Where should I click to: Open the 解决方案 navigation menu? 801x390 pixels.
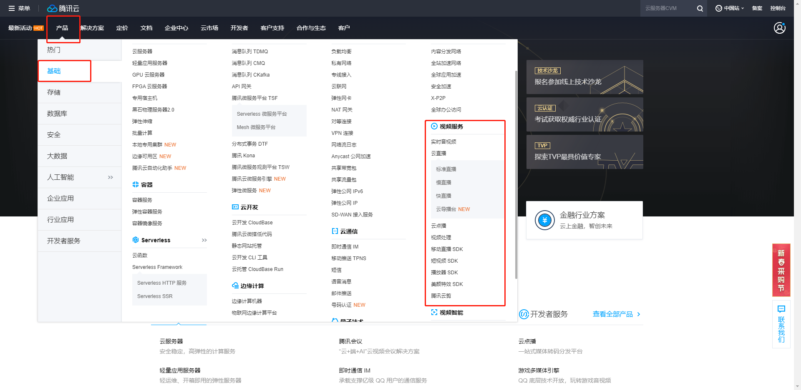[92, 28]
